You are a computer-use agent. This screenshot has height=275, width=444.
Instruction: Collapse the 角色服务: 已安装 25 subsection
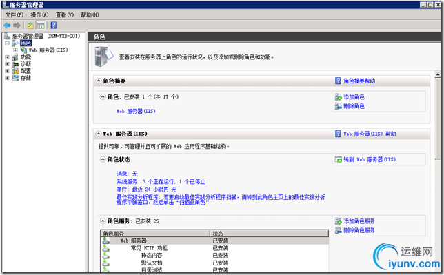pyautogui.click(x=103, y=221)
